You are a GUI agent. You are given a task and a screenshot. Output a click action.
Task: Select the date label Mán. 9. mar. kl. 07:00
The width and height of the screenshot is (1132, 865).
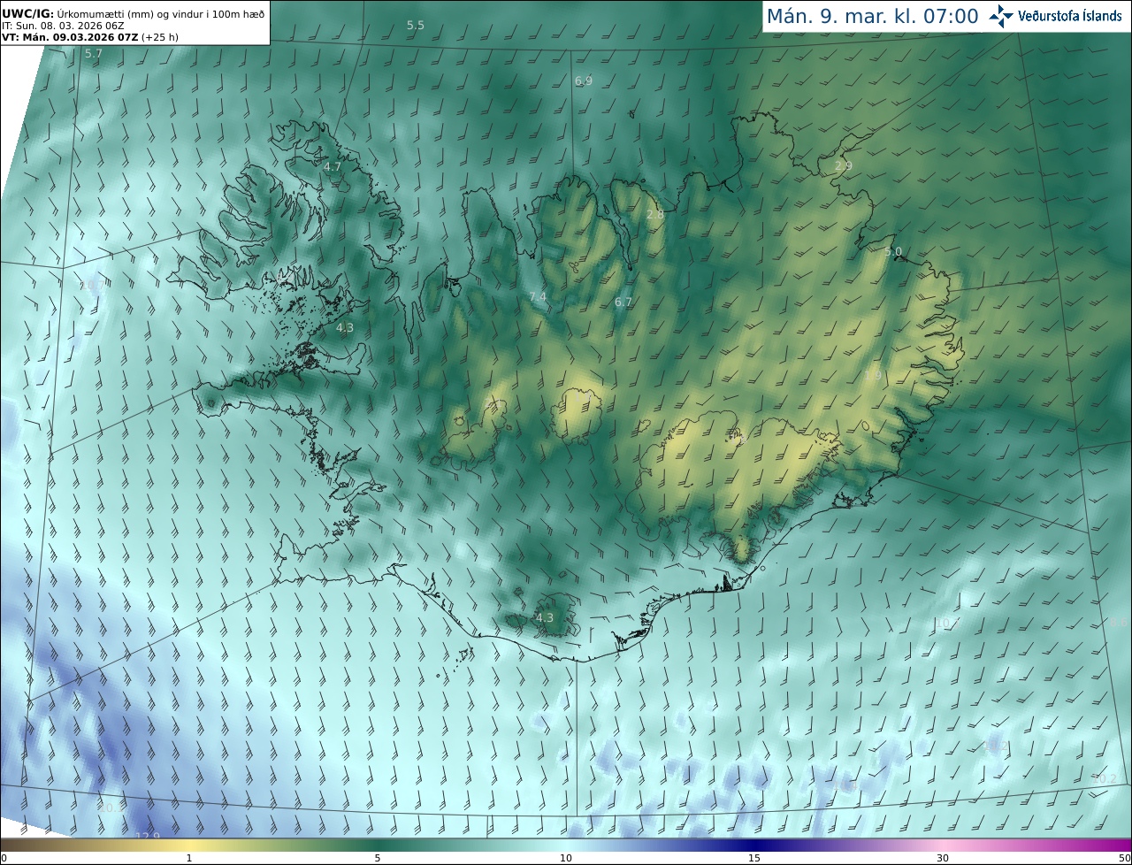[x=872, y=16]
